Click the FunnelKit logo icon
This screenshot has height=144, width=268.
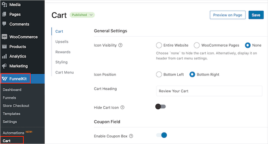point(5,79)
